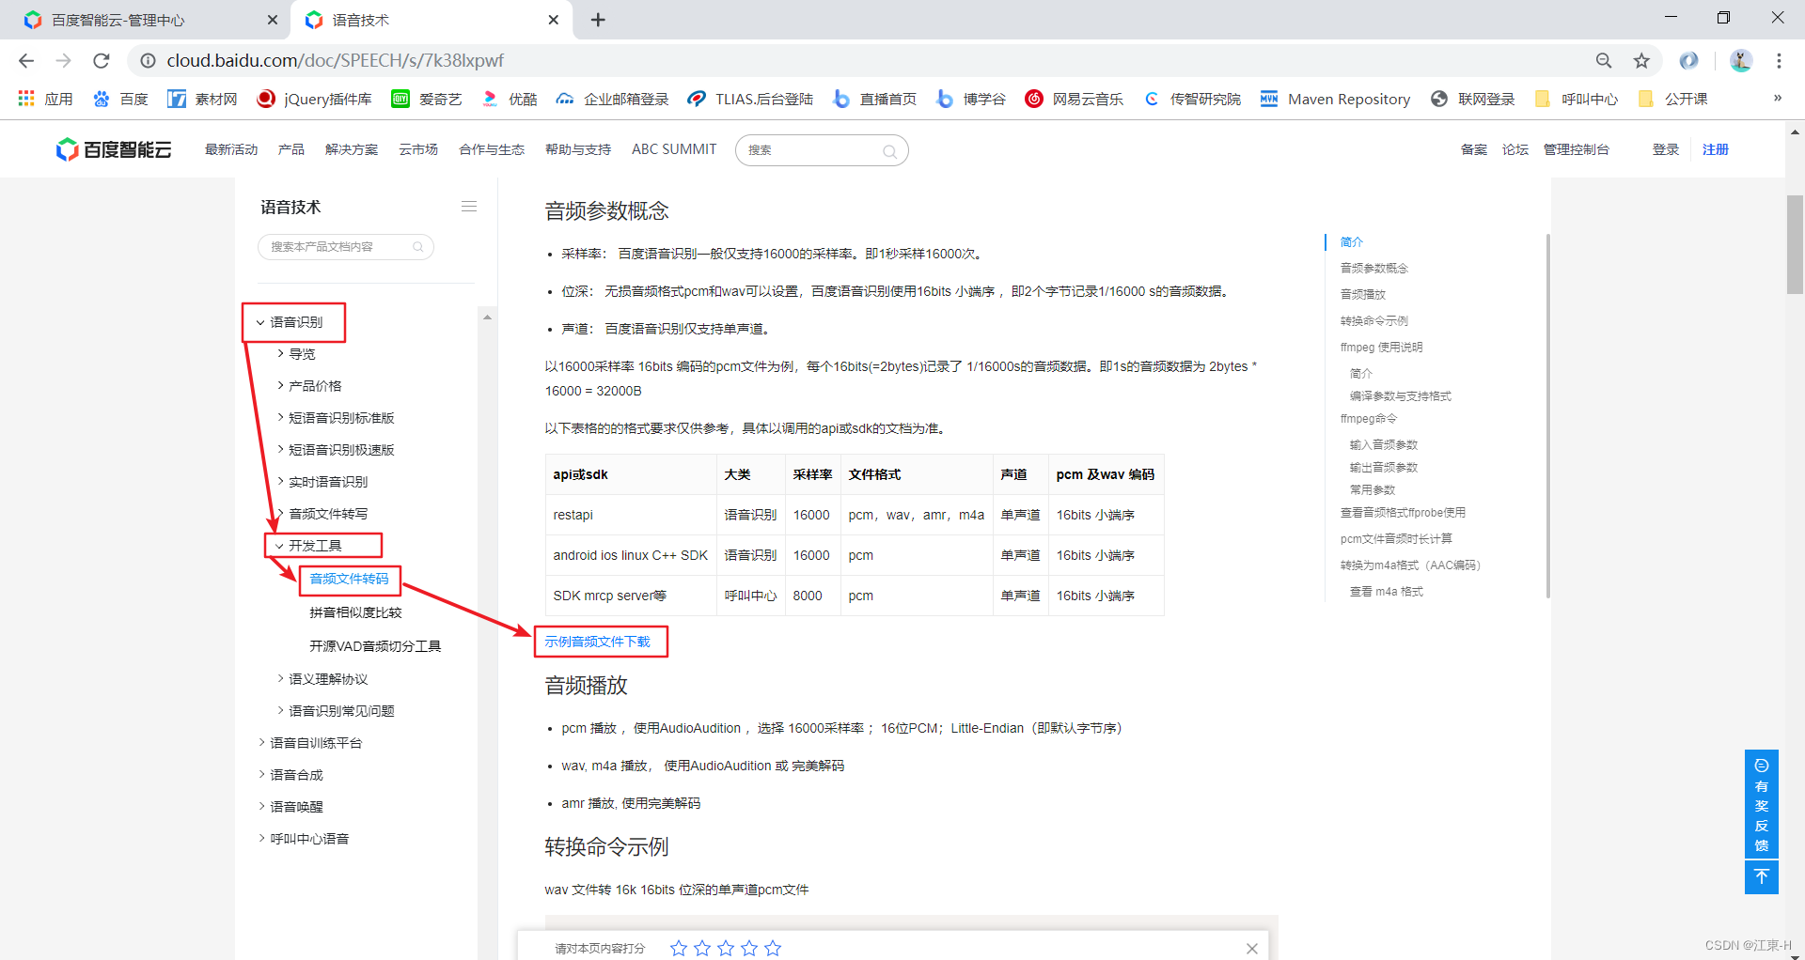Open the 素材网 bookmark
This screenshot has width=1805, height=960.
point(202,99)
